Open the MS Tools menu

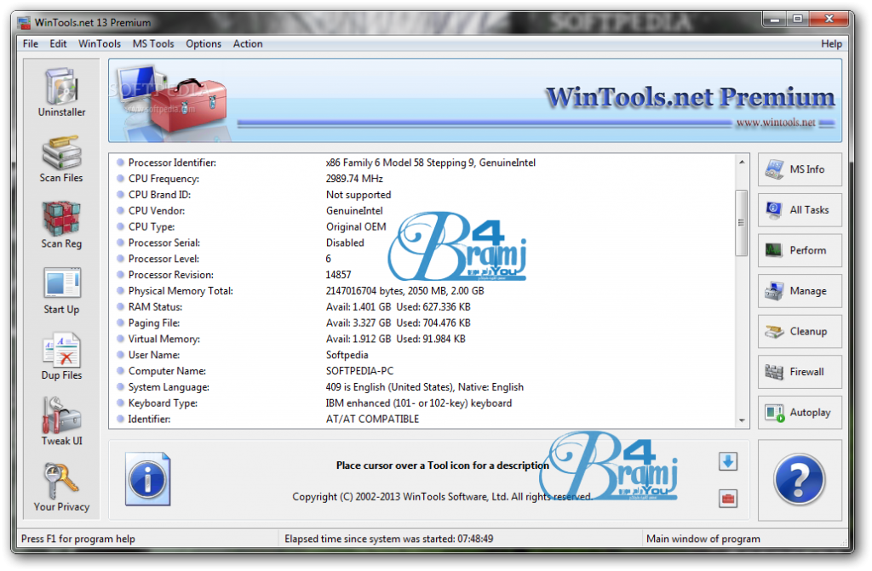coord(153,43)
